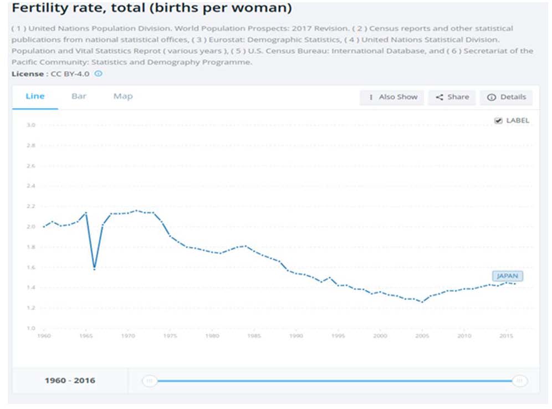Click the 2.6 y-axis value label
Screen dimensions: 552x409
click(31, 166)
